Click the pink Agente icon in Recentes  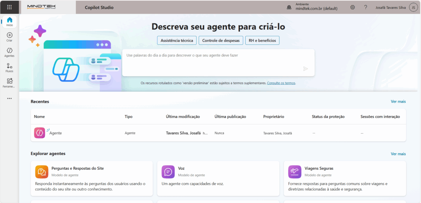tap(39, 133)
